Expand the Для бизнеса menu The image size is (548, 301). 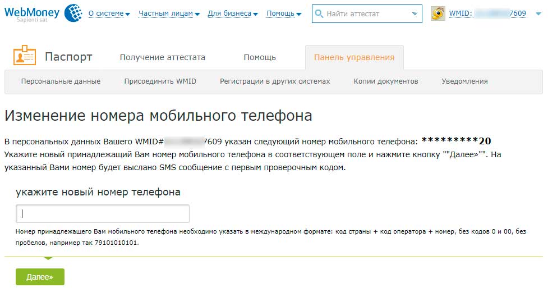tap(233, 13)
